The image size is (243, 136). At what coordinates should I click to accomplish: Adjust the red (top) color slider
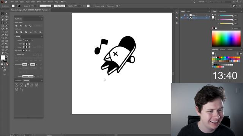click(226, 15)
